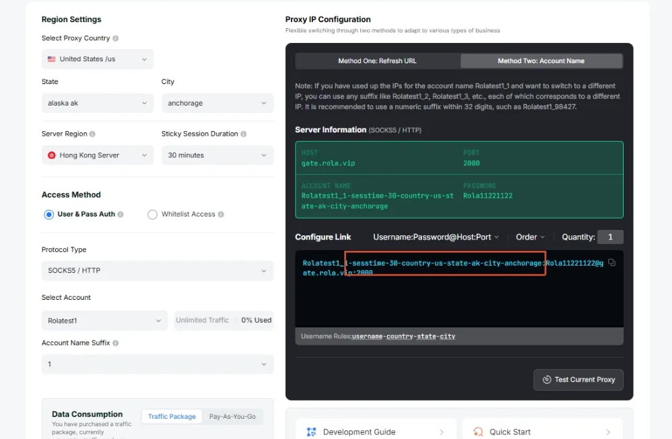This screenshot has width=672, height=439.
Task: Click Username Rules text username-country-state-city
Action: [x=403, y=337]
